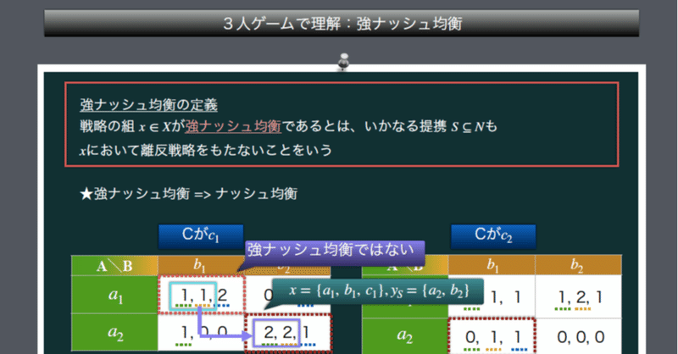Select the a2 row header in the Cがc1 table
This screenshot has width=678, height=354.
click(x=114, y=332)
